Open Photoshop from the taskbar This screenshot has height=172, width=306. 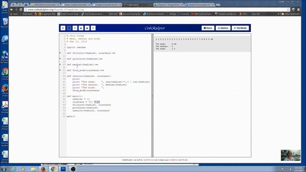pos(63,169)
